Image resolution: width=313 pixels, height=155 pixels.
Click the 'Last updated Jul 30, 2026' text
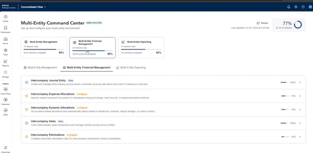250,28
